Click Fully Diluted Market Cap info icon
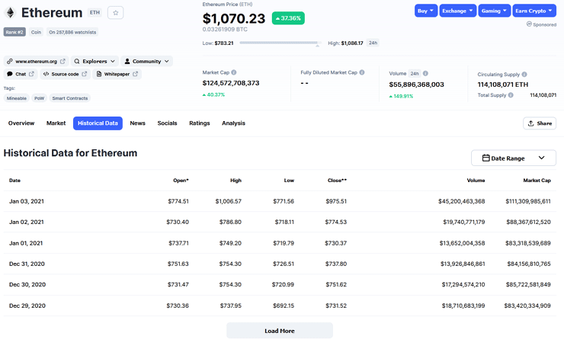The image size is (564, 339). point(362,72)
